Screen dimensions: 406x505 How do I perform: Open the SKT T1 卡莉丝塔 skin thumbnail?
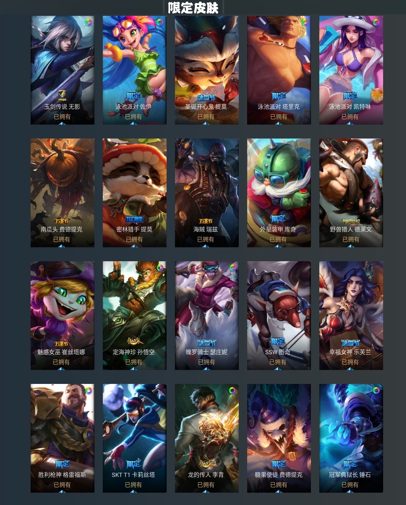click(x=135, y=438)
